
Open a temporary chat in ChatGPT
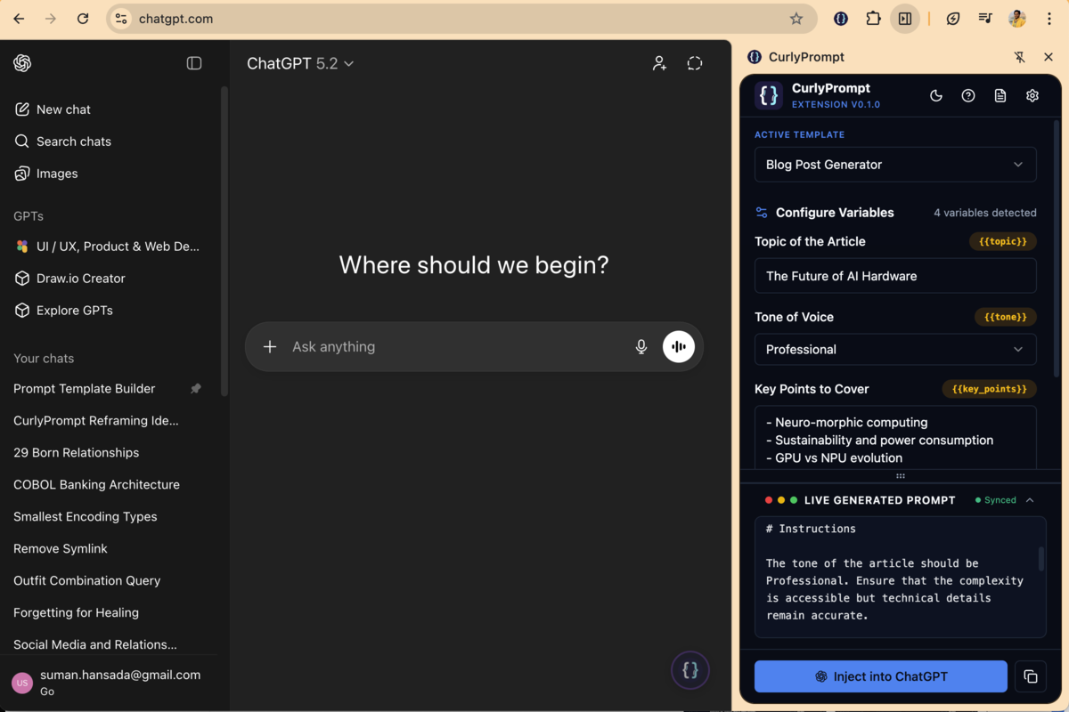click(x=694, y=63)
